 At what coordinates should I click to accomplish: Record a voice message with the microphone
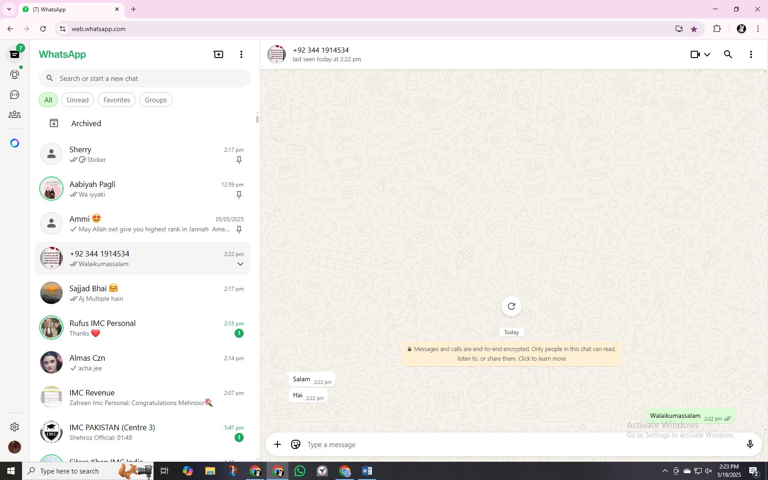click(750, 444)
